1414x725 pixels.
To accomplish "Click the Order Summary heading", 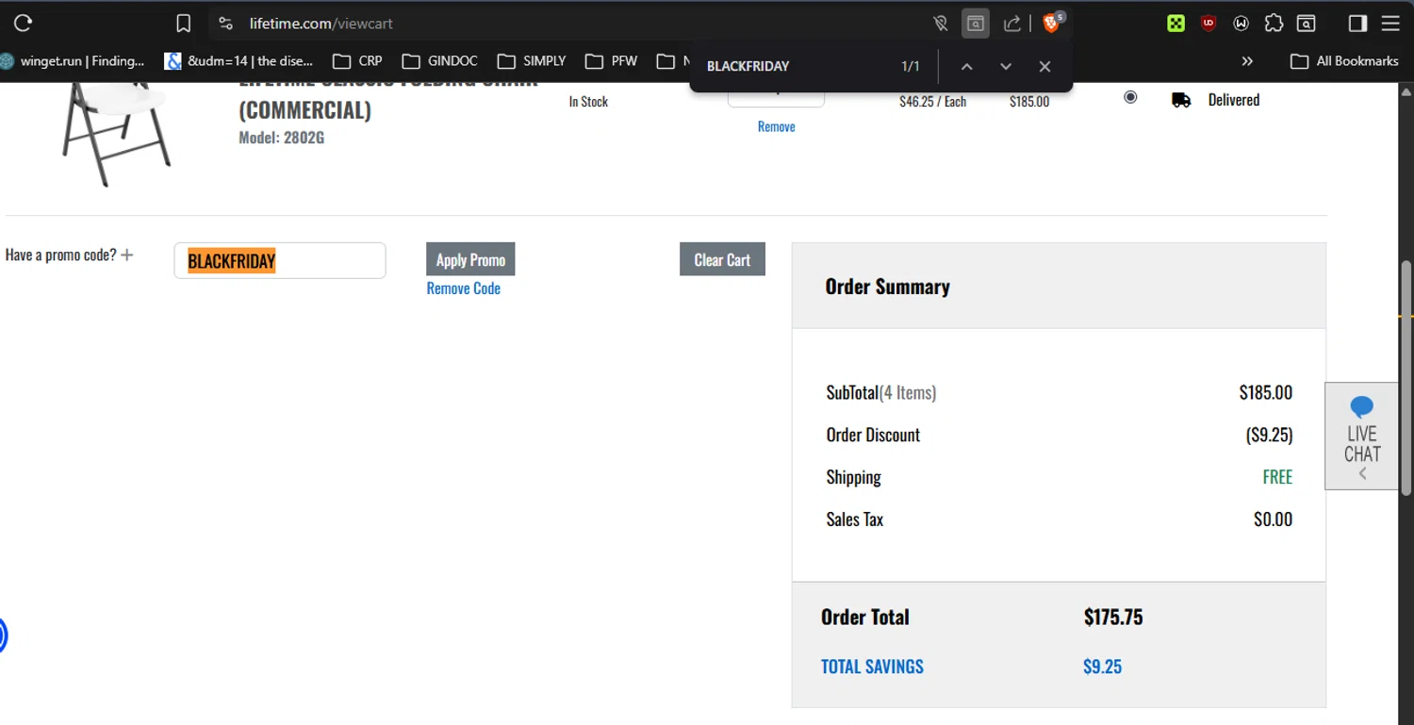I will [x=887, y=287].
